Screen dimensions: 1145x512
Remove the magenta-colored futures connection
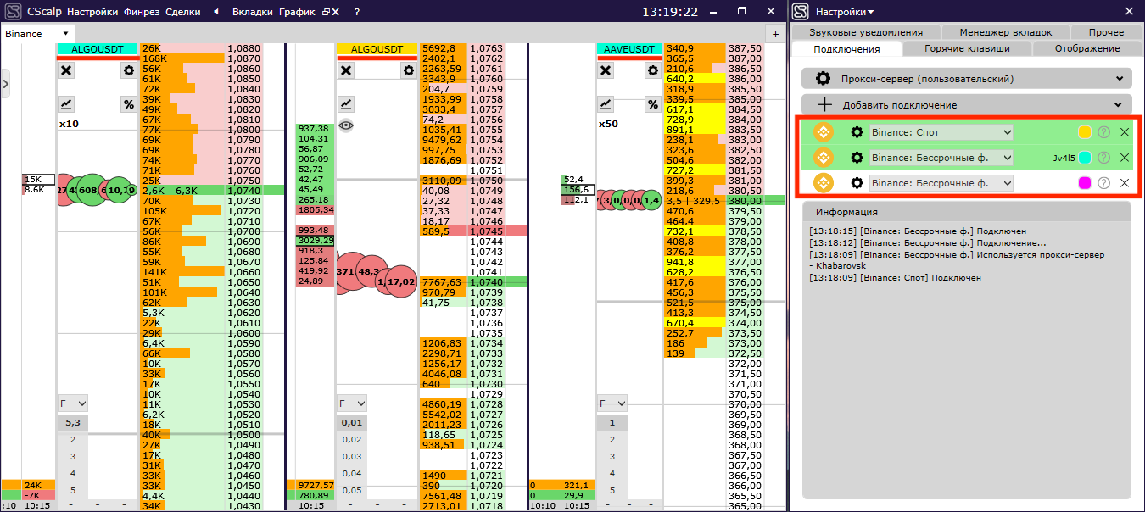coord(1125,183)
